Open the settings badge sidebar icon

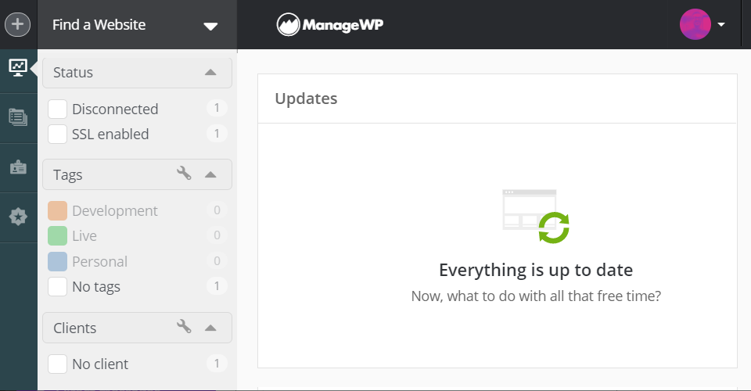[18, 217]
